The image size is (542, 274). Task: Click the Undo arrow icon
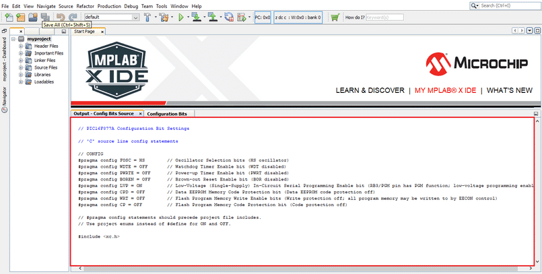tap(61, 17)
